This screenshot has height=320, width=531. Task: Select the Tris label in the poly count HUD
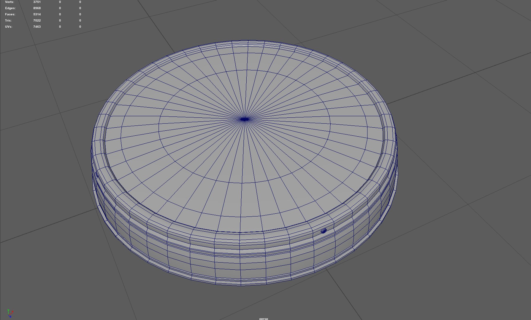click(8, 20)
